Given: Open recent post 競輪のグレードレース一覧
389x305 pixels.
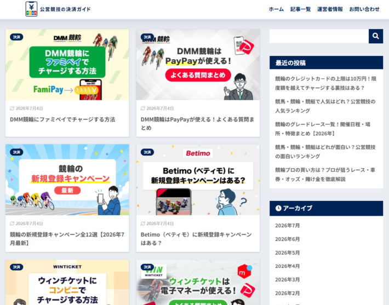Looking at the screenshot, I should point(323,129).
